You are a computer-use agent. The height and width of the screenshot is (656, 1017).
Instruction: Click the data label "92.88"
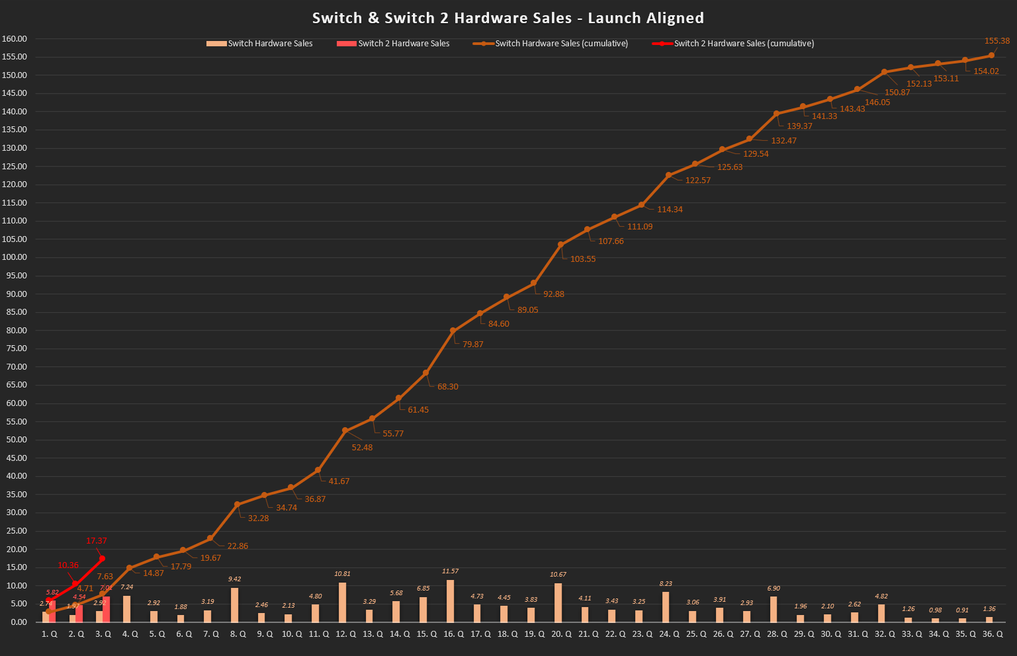click(554, 294)
